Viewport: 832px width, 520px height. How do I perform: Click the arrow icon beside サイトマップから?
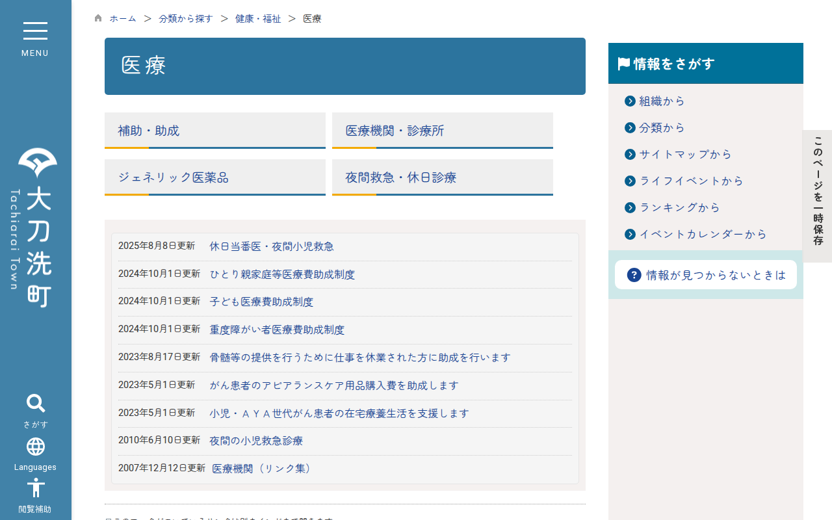click(x=630, y=154)
